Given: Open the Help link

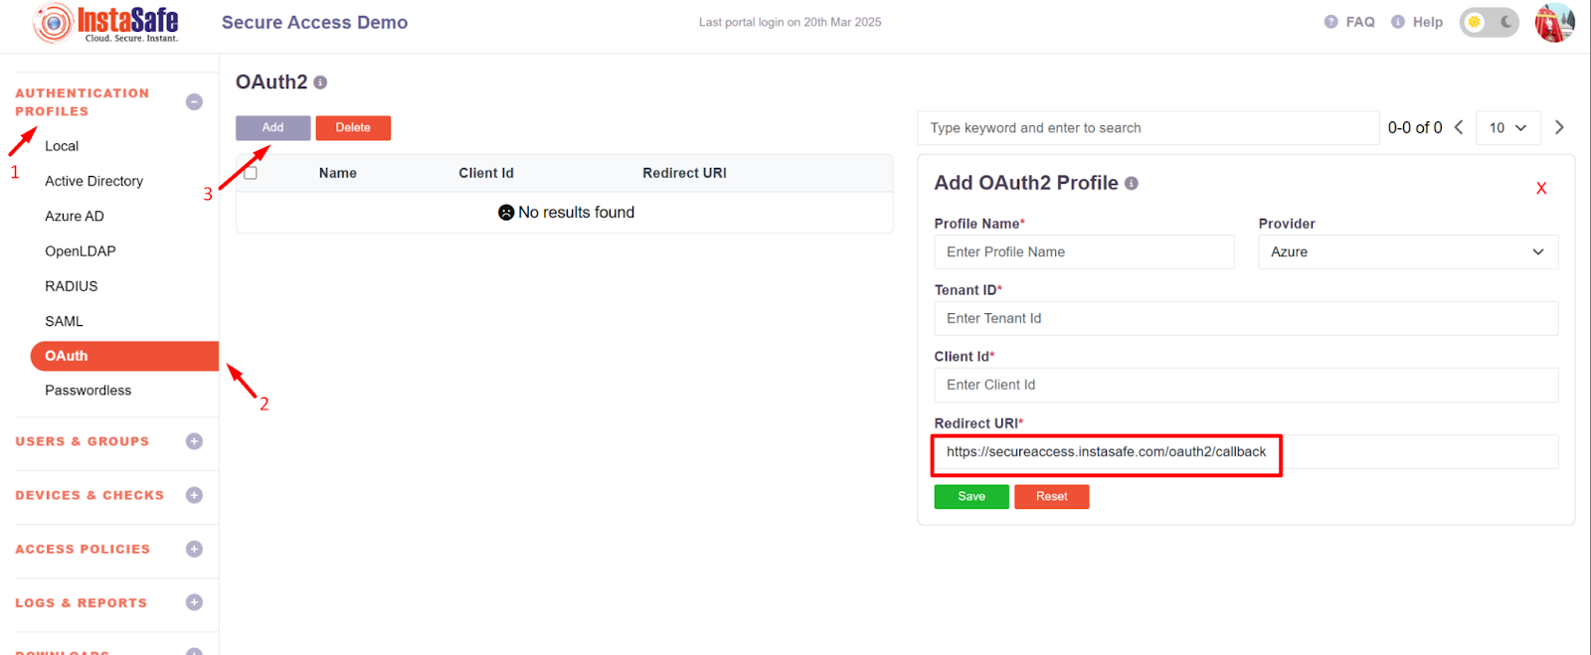Looking at the screenshot, I should click(1428, 22).
